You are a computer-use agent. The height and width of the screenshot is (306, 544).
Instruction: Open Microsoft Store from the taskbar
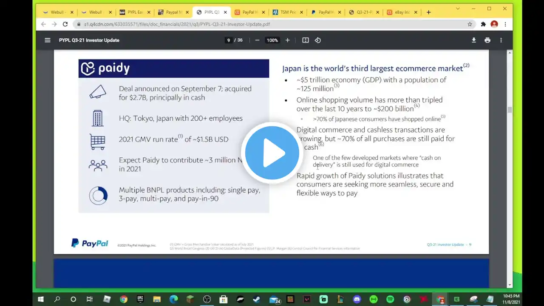224,299
